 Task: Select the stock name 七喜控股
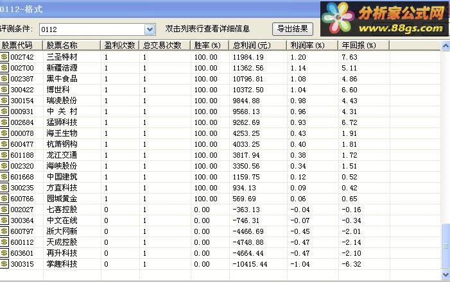[x=62, y=209]
